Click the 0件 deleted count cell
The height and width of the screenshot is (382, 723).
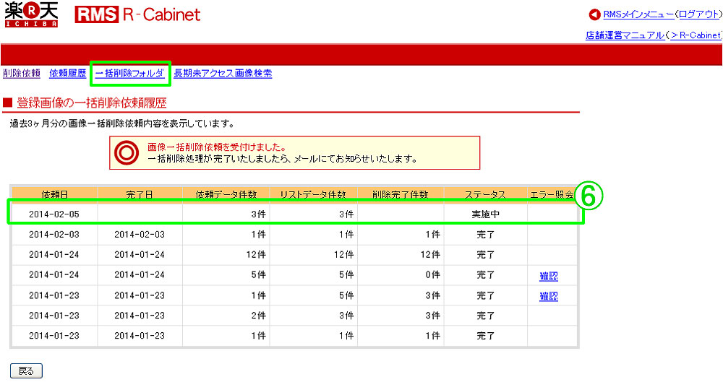[401, 275]
